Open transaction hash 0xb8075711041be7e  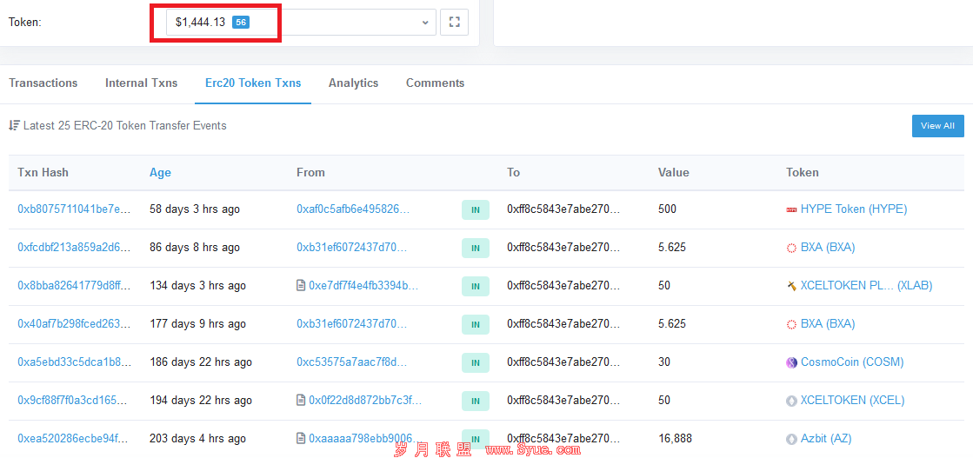75,209
